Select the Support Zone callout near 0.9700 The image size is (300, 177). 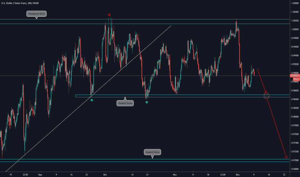pyautogui.click(x=152, y=152)
